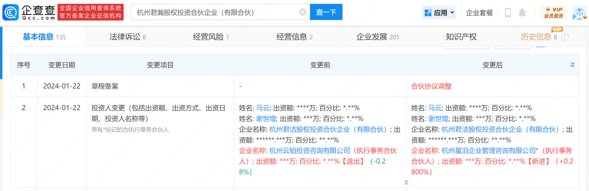Open 马云 link in 变更前 column
589x191 pixels.
click(x=263, y=108)
